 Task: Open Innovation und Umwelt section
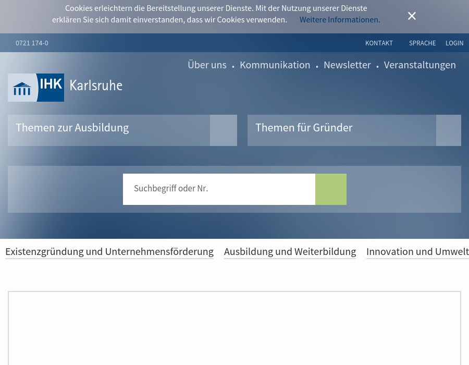(x=417, y=251)
